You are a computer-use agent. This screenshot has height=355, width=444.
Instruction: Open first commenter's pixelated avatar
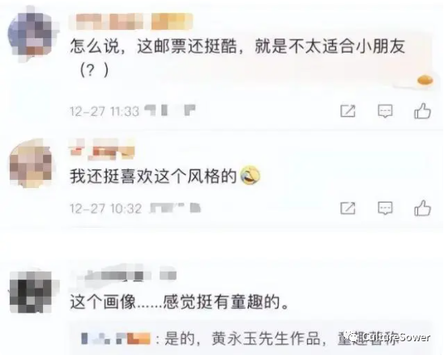(31, 34)
